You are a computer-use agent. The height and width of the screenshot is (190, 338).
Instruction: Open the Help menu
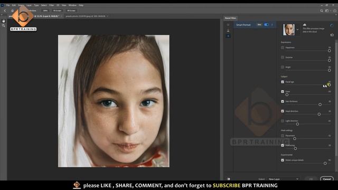(x=81, y=5)
